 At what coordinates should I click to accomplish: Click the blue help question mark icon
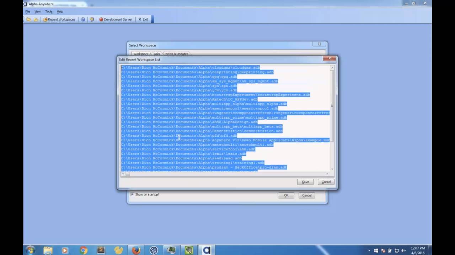pyautogui.click(x=83, y=19)
